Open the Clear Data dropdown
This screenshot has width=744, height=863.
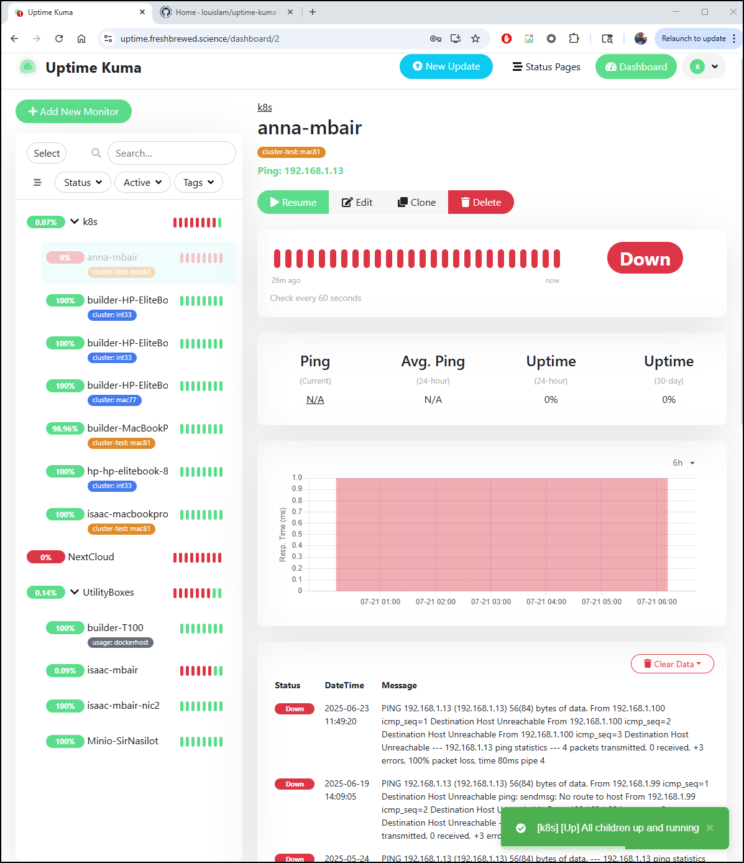[672, 664]
